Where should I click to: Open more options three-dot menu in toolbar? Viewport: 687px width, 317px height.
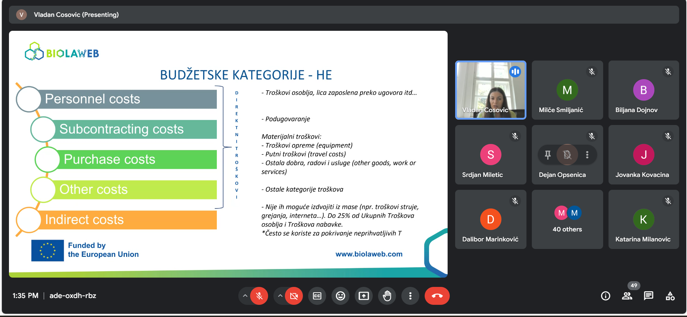click(410, 296)
